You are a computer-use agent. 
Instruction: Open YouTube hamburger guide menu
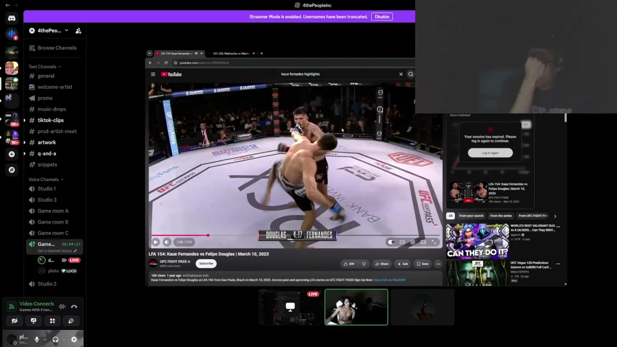pos(153,74)
